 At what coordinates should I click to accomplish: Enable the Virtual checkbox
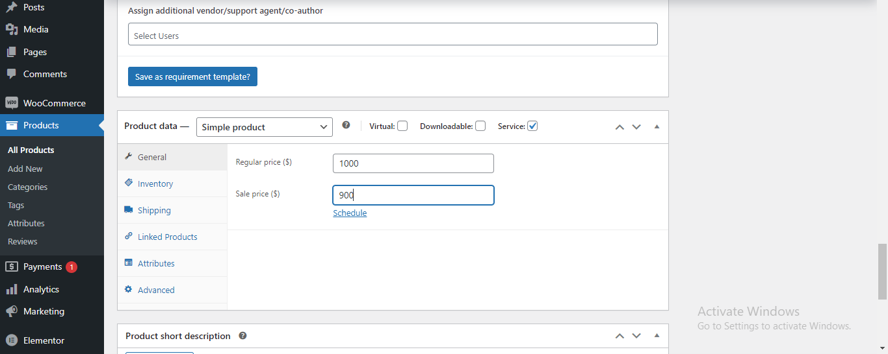point(402,126)
